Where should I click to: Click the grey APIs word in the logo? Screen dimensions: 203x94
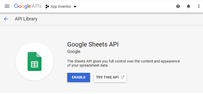click(x=37, y=6)
